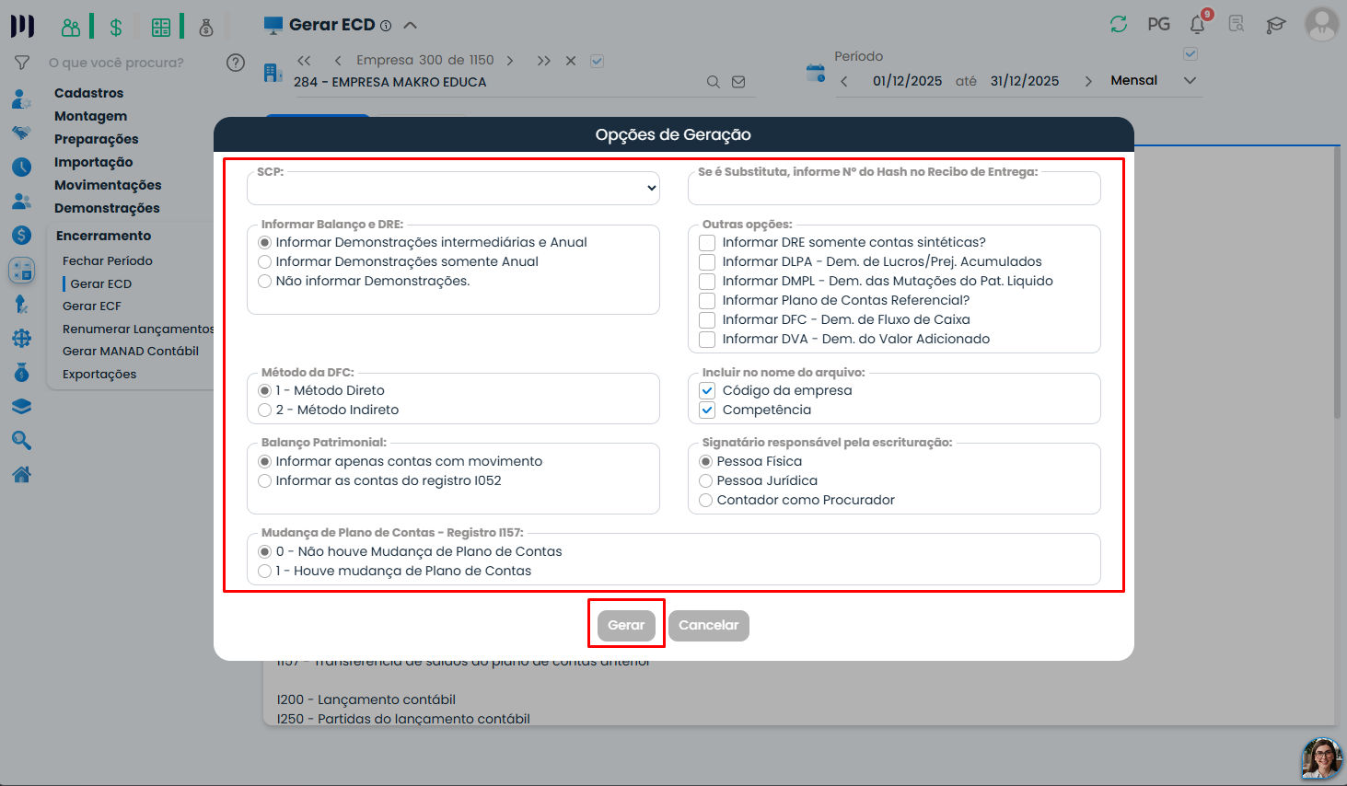Select Gerar ECF in sidebar
This screenshot has width=1347, height=786.
(x=92, y=306)
